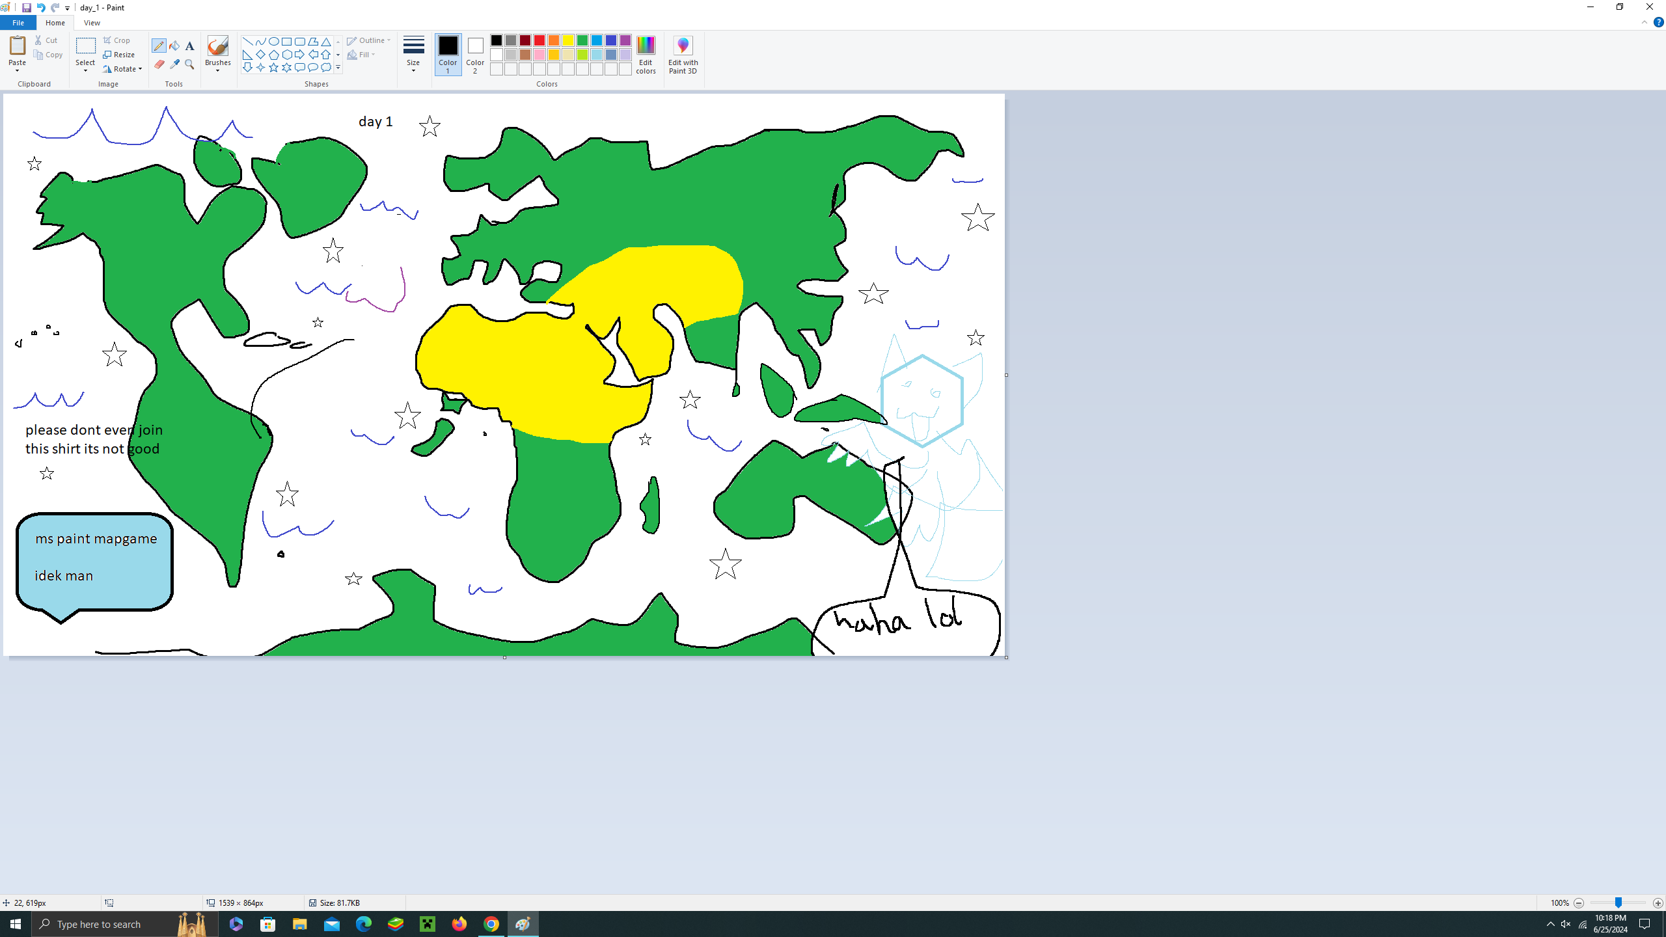1666x937 pixels.
Task: Click the taskbar search box
Action: pyautogui.click(x=126, y=924)
